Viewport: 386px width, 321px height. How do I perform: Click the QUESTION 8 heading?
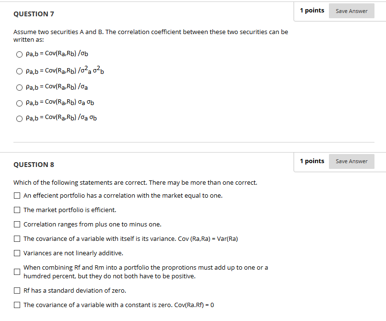pos(34,165)
